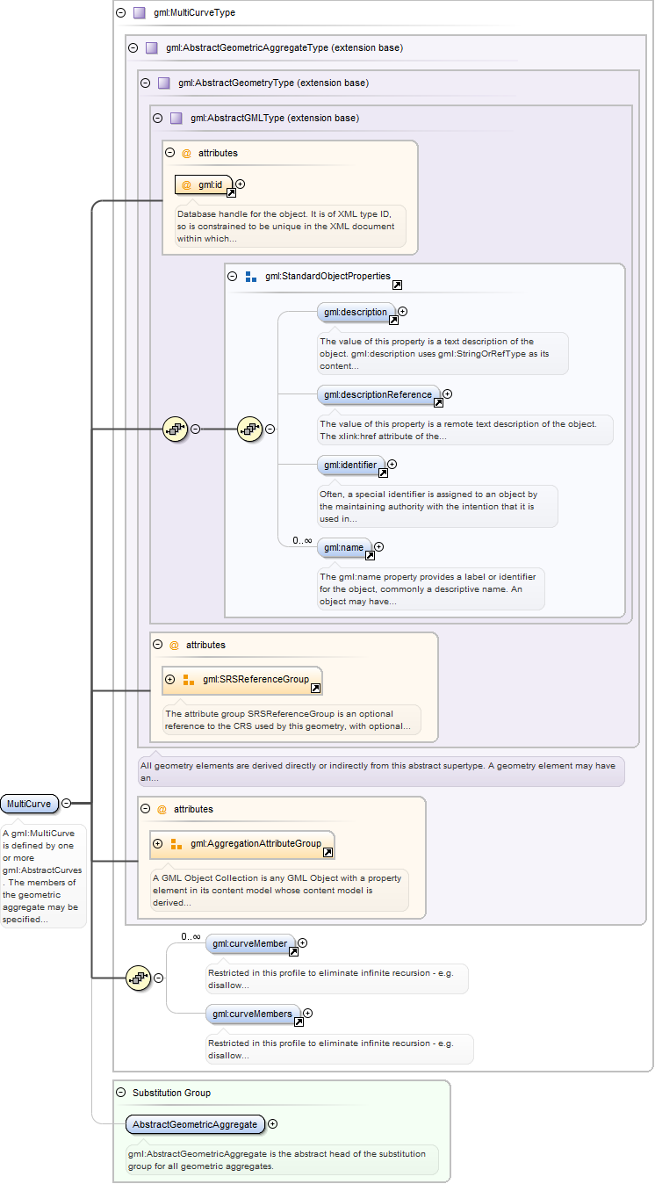Click the gml:SRSReferenceGroup link arrow icon

click(315, 688)
